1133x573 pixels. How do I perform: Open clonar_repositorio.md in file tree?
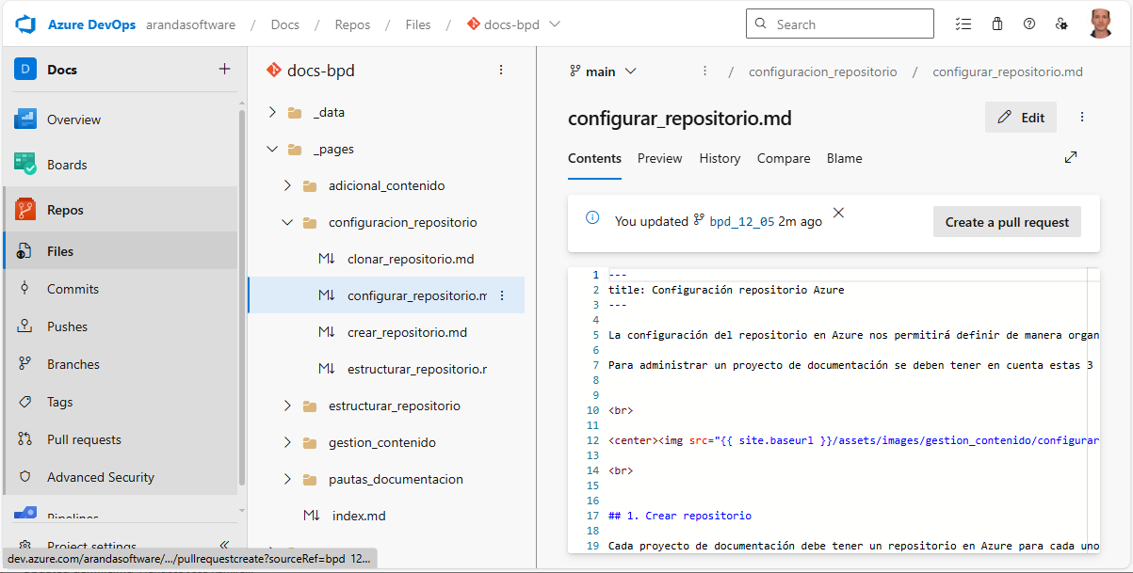(x=410, y=259)
